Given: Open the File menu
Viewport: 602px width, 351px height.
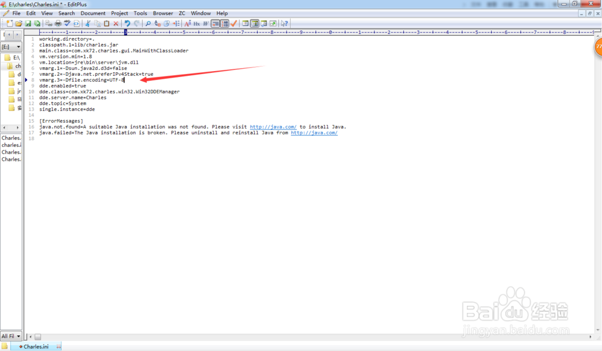Looking at the screenshot, I should pyautogui.click(x=16, y=13).
